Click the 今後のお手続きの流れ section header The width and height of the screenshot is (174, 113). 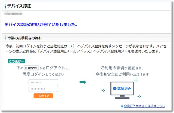(25, 38)
